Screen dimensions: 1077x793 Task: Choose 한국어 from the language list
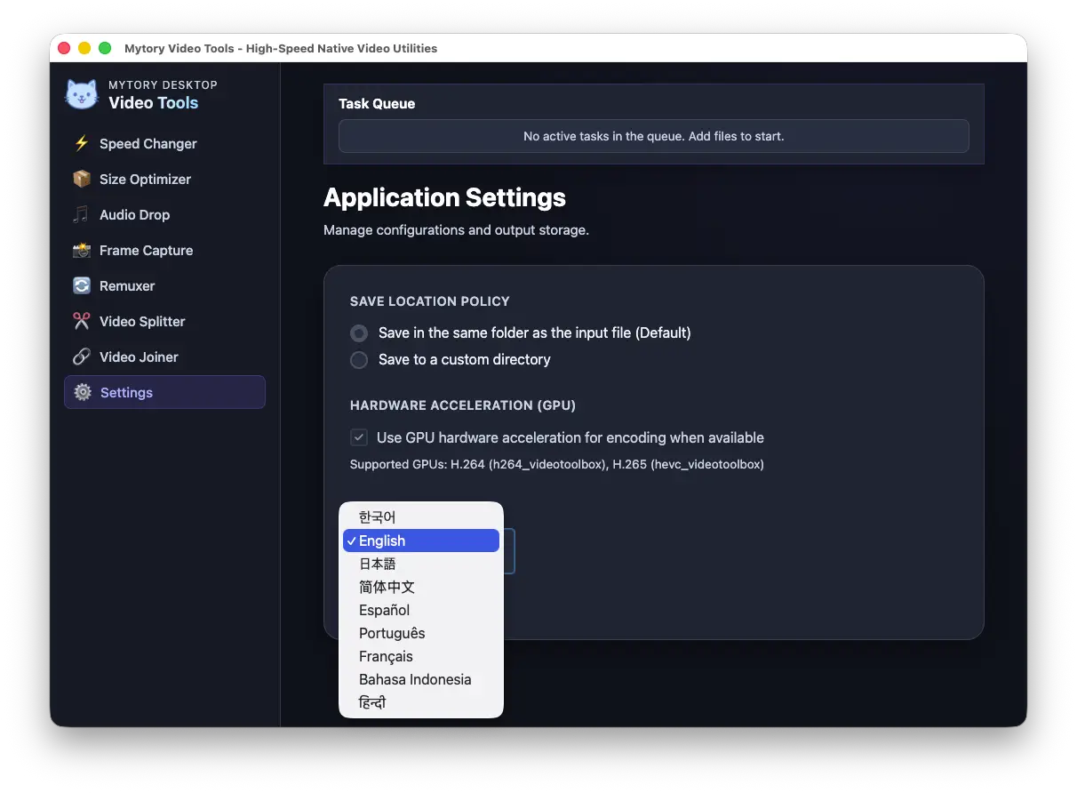point(421,517)
